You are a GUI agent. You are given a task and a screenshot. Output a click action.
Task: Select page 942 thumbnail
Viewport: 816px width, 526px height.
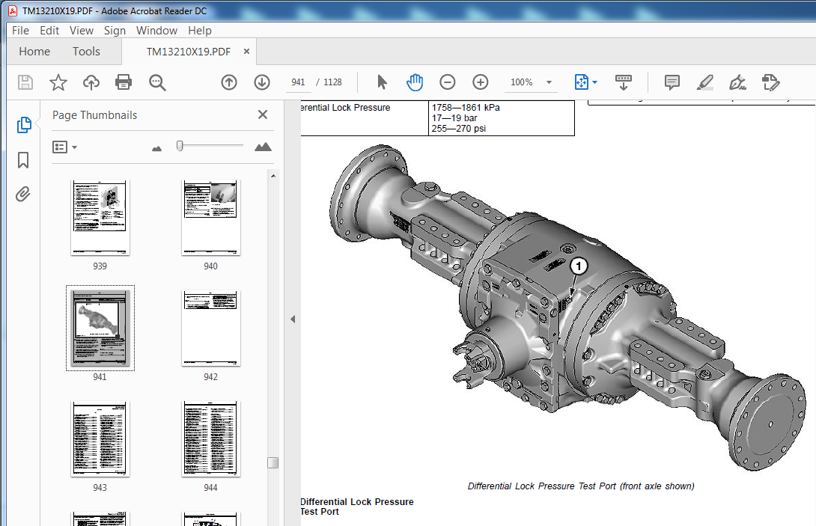coord(211,328)
